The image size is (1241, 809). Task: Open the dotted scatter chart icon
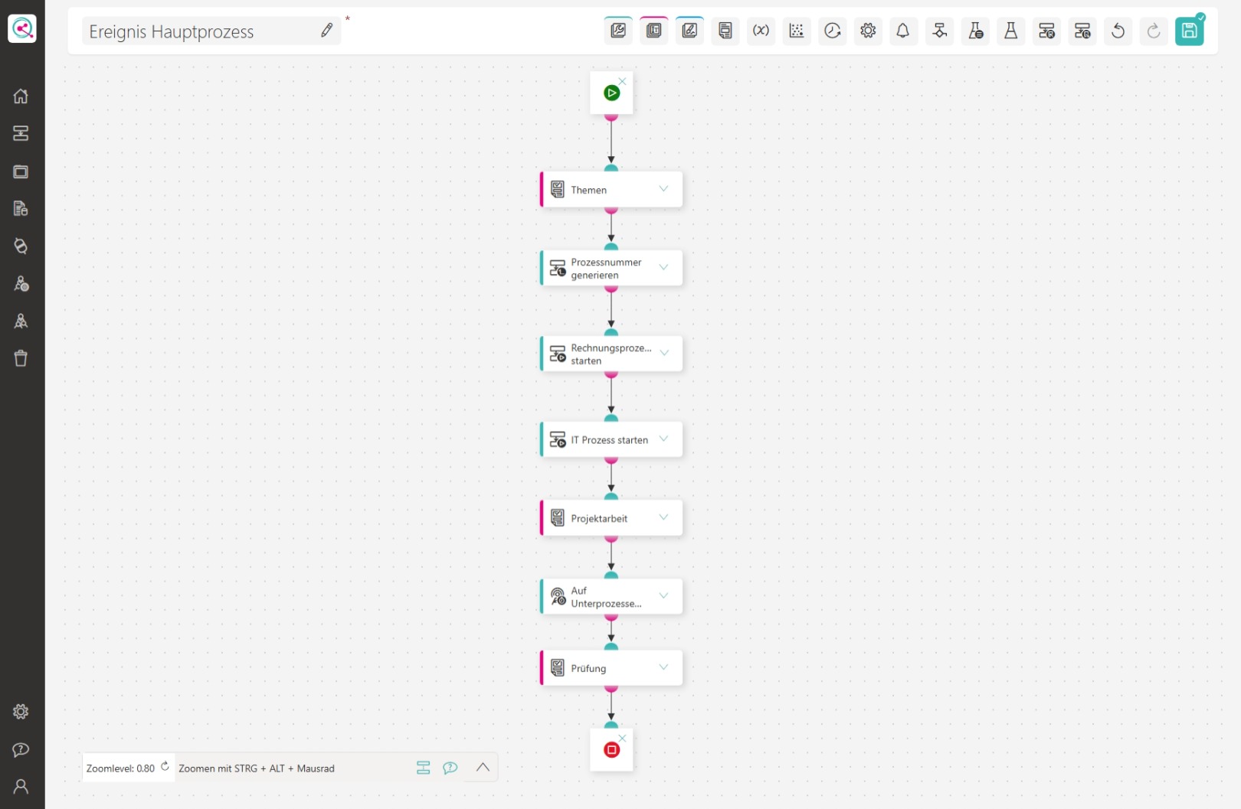click(797, 31)
